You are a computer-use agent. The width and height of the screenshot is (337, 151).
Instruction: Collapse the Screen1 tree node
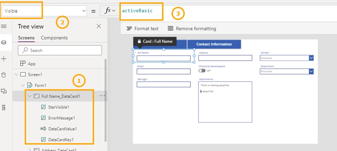point(16,74)
